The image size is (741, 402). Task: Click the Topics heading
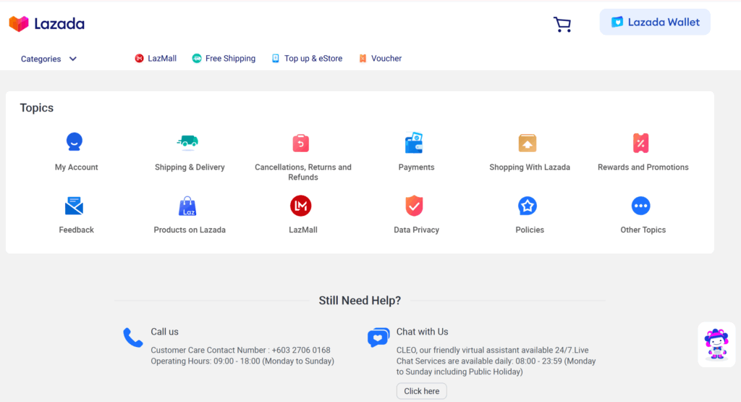(x=36, y=108)
